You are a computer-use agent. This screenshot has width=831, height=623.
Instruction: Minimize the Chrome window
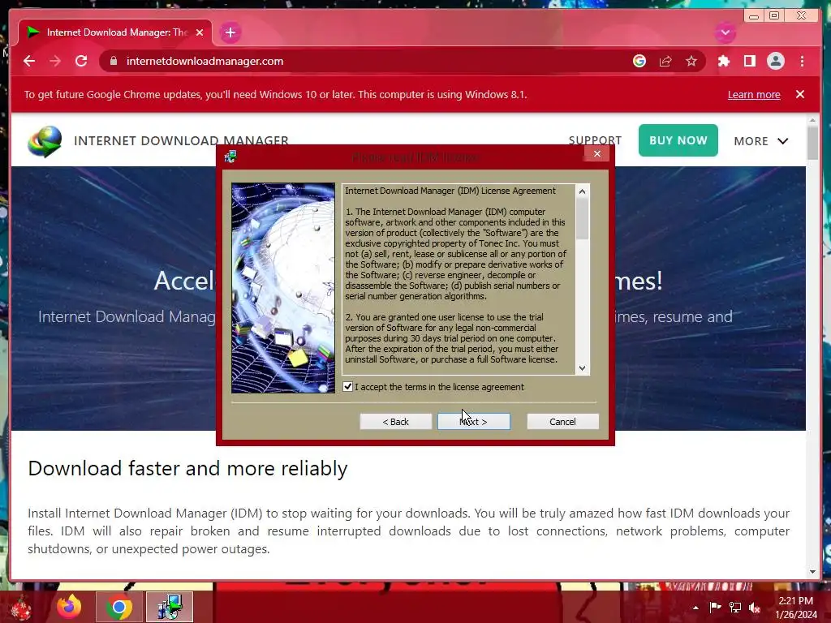tap(754, 16)
